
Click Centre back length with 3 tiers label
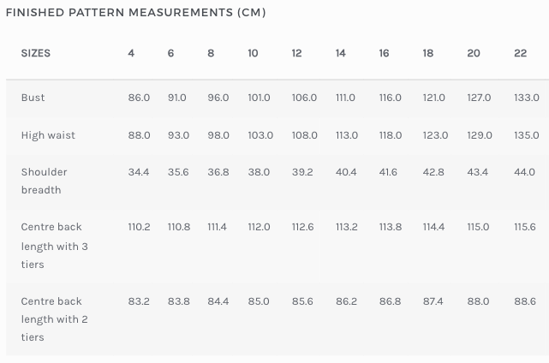point(54,246)
